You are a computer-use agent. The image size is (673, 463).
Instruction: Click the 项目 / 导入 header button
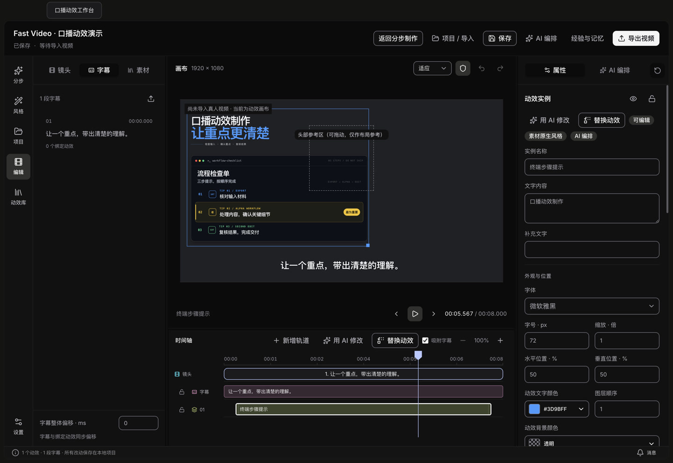coord(453,38)
